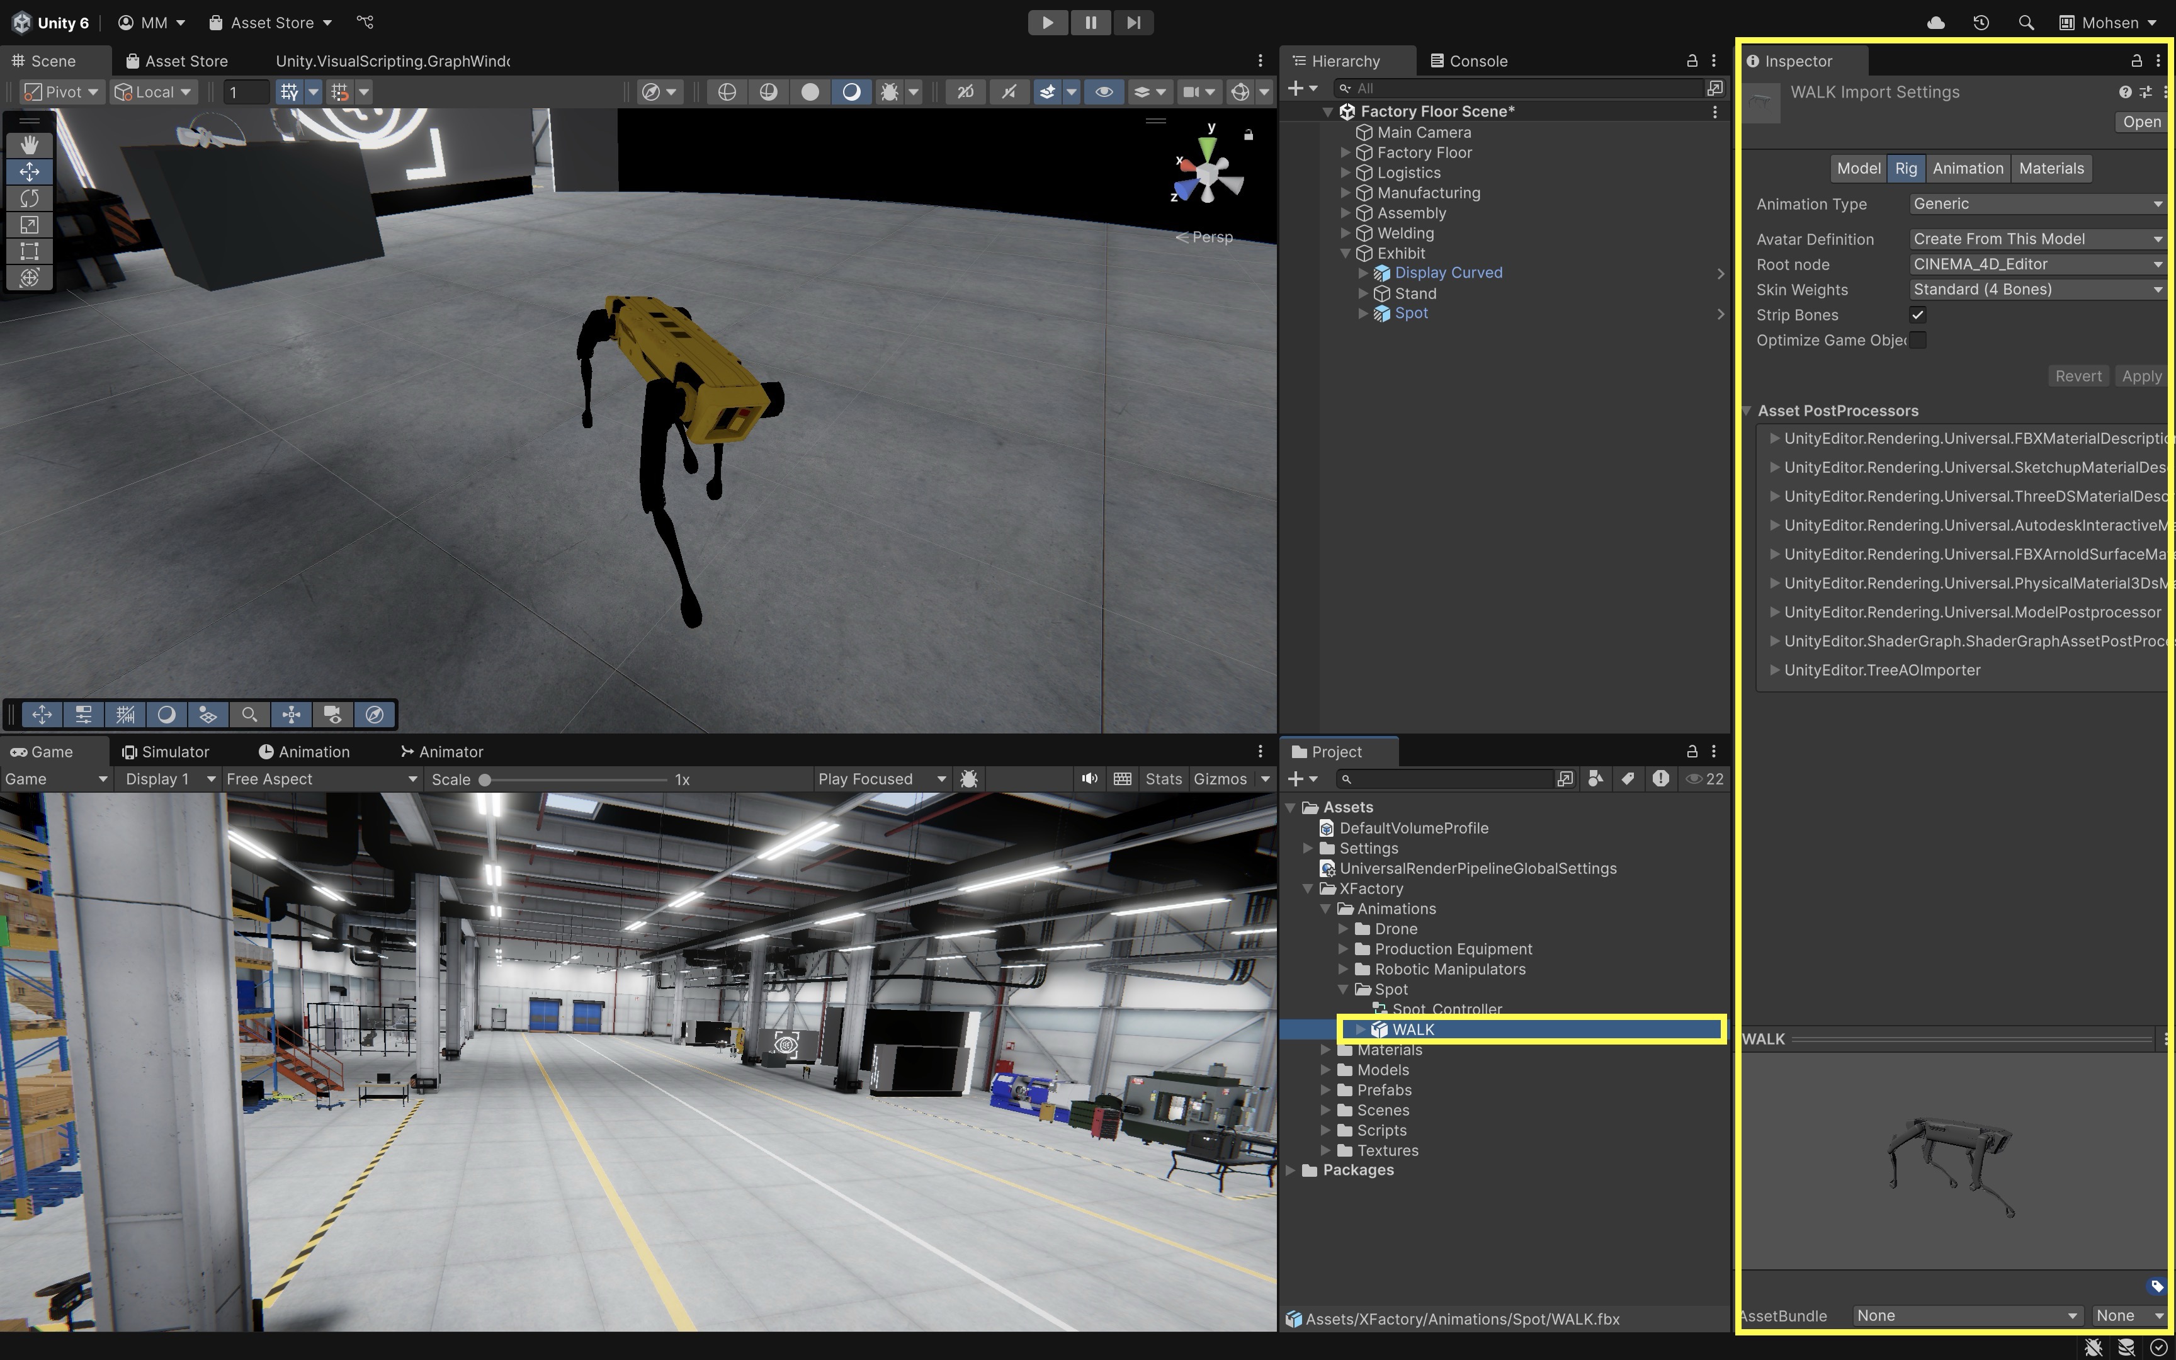Click the Play button
Screen dimensions: 2176x1360
[x=1048, y=23]
